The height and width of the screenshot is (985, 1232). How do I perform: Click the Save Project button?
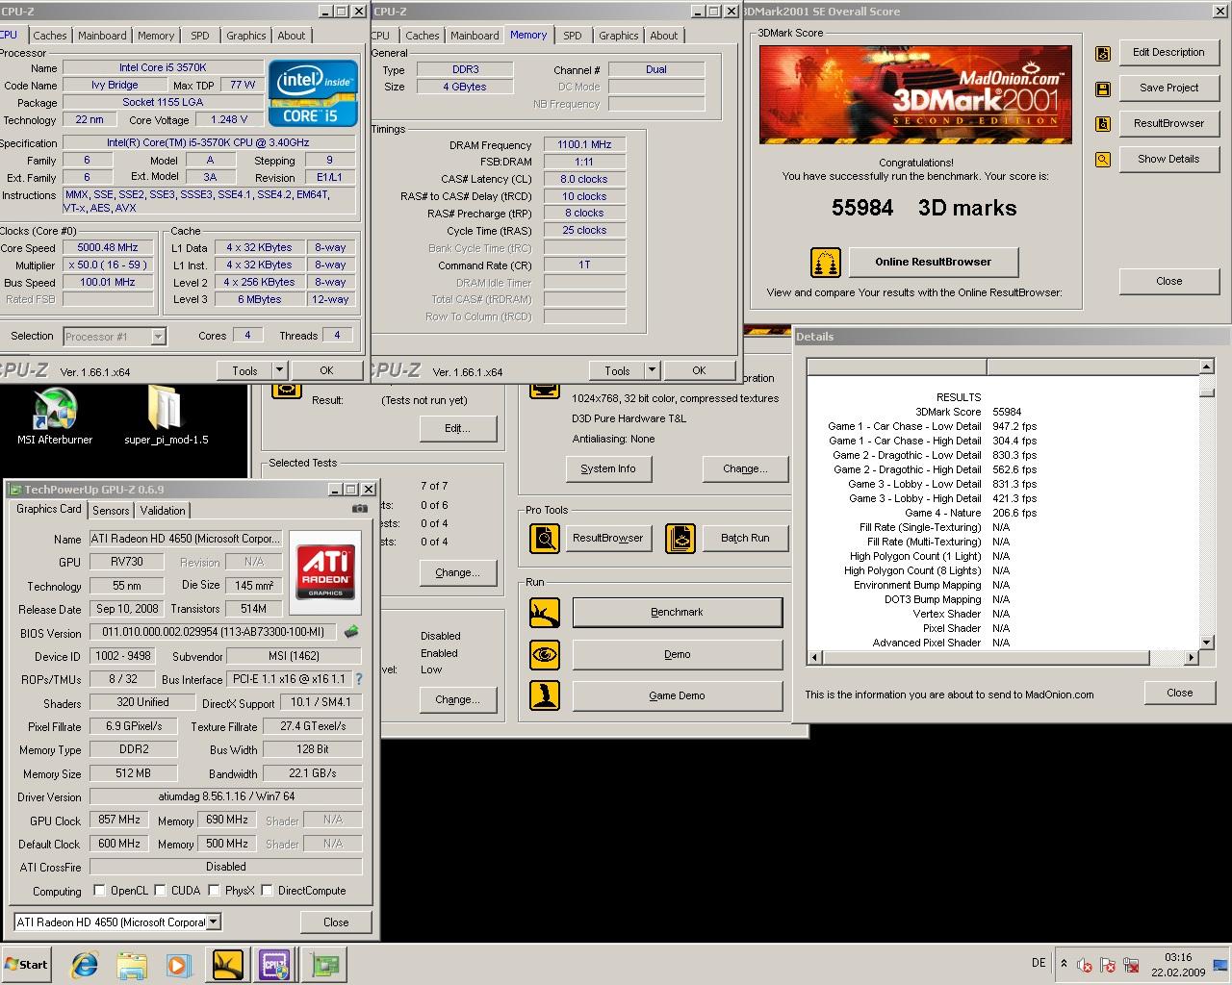[1168, 88]
